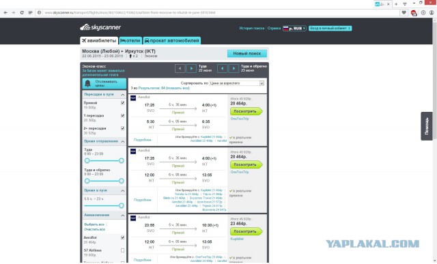This screenshot has height=264, width=437.
Task: Switch to the прокат автомобилей tab
Action: coord(172,41)
